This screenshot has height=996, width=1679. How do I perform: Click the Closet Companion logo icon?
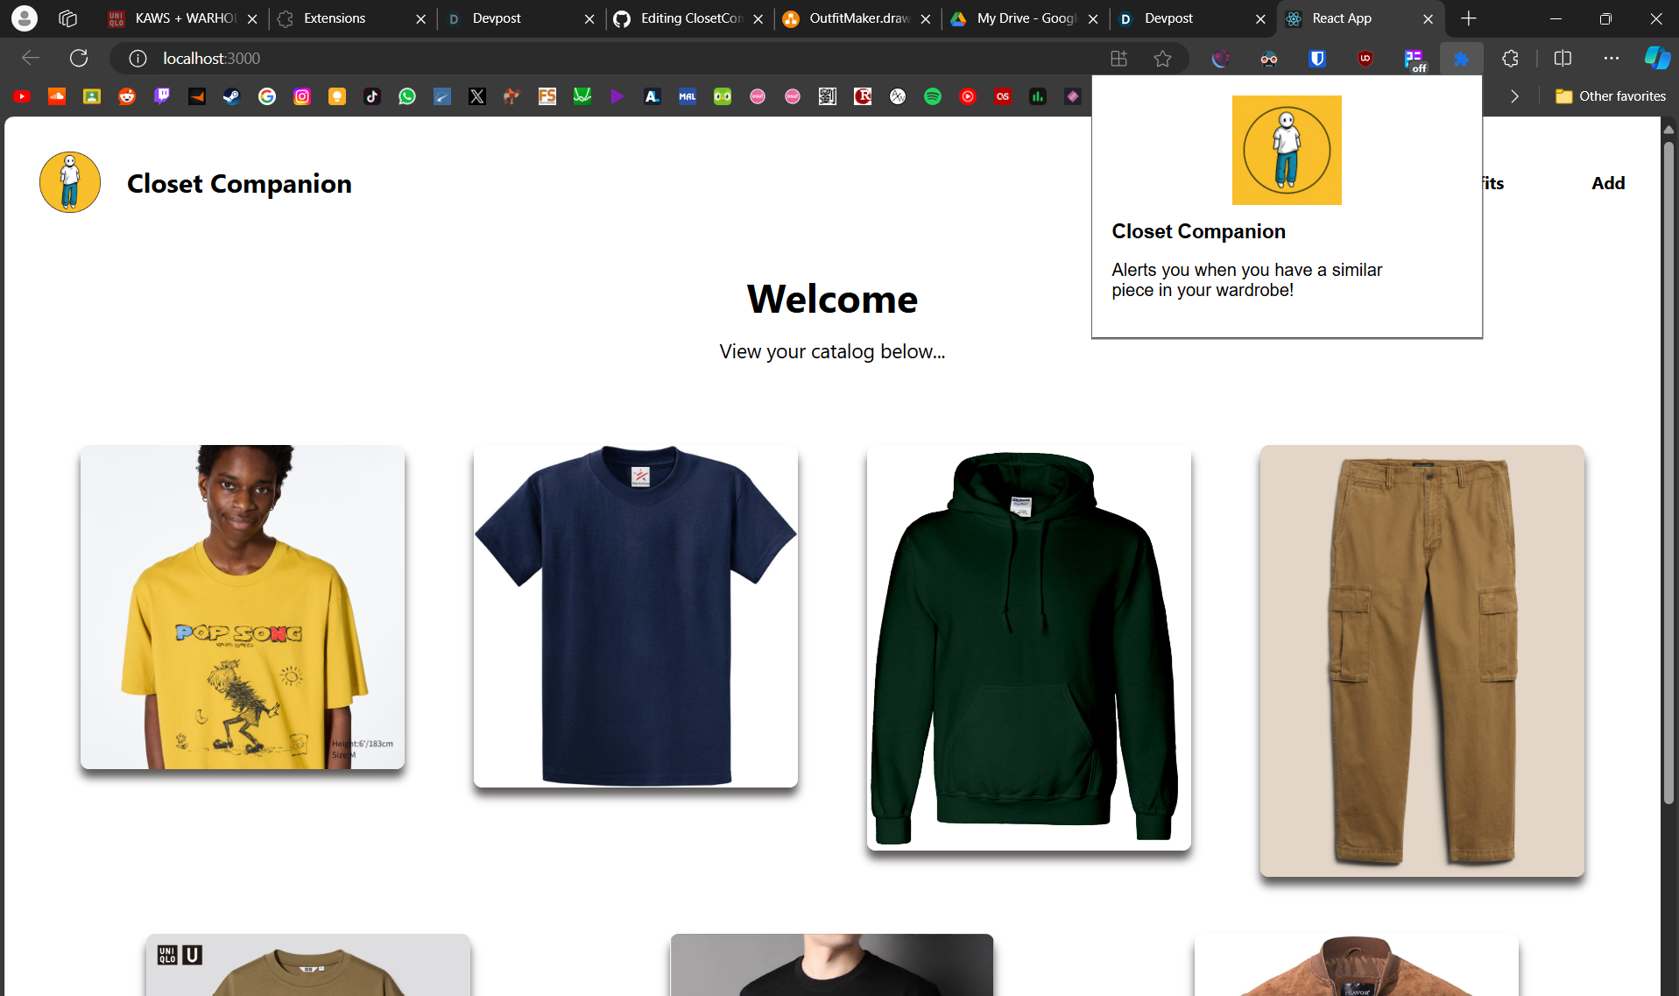click(x=69, y=182)
